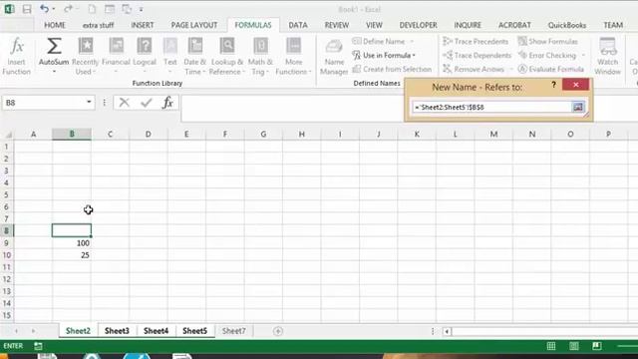
Task: Open Use in Formula dropdown
Action: click(x=383, y=56)
